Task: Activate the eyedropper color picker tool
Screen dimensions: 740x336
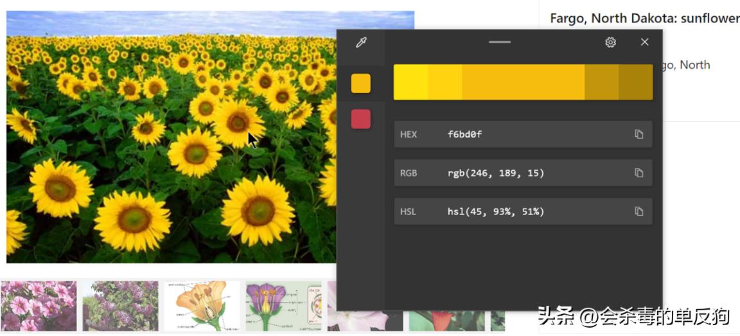Action: 361,43
